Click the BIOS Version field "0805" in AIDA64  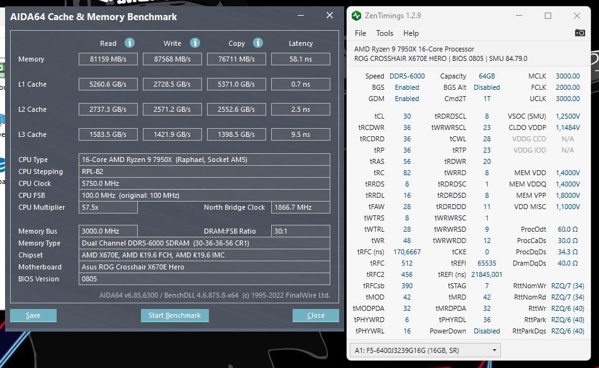(204, 279)
